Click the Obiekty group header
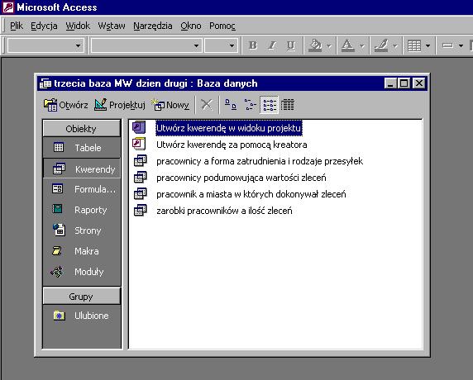473x380 pixels. [81, 129]
